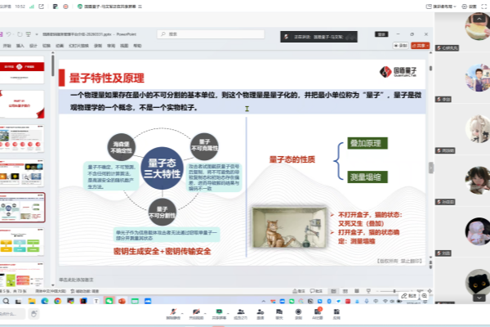Open the 插入 ribbon tab
Screen dimensions: 490x327
pyautogui.click(x=20, y=47)
